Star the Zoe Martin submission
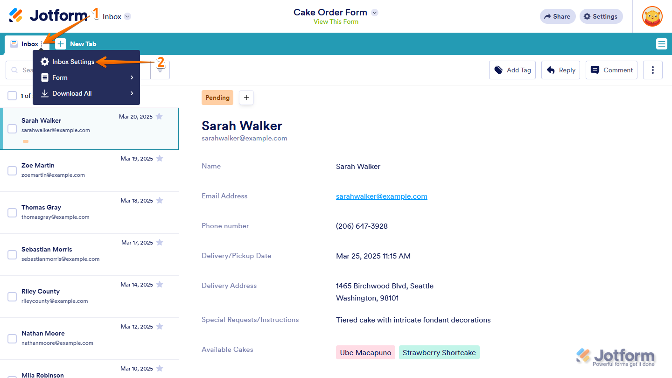The height and width of the screenshot is (378, 672). pyautogui.click(x=160, y=159)
